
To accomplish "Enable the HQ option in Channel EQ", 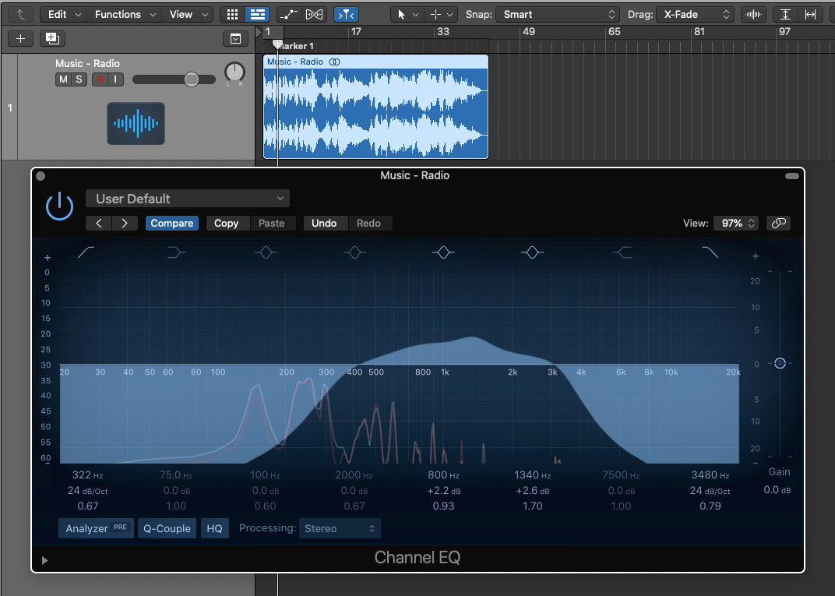I will 214,528.
